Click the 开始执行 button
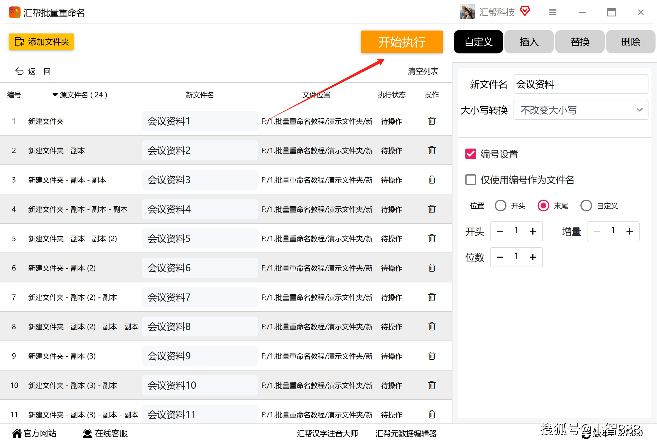Image resolution: width=657 pixels, height=443 pixels. (x=402, y=42)
